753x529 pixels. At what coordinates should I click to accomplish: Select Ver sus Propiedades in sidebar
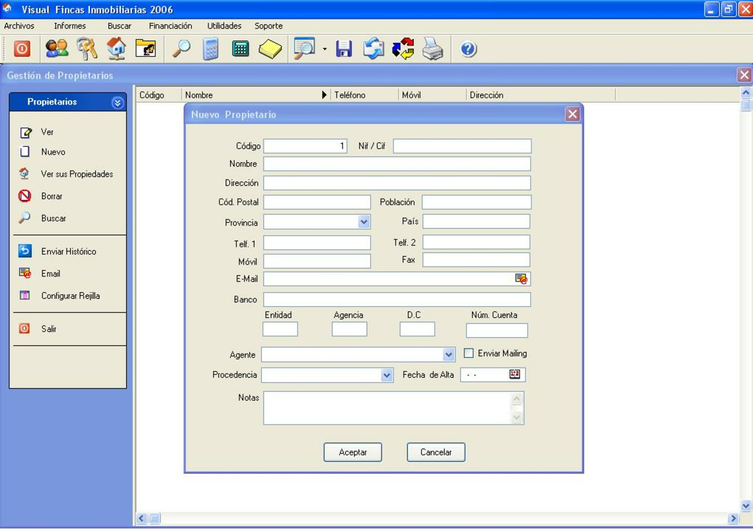[77, 174]
